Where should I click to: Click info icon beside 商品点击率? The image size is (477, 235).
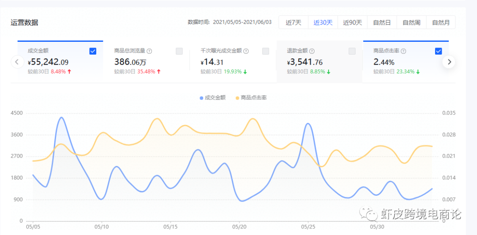click(403, 51)
